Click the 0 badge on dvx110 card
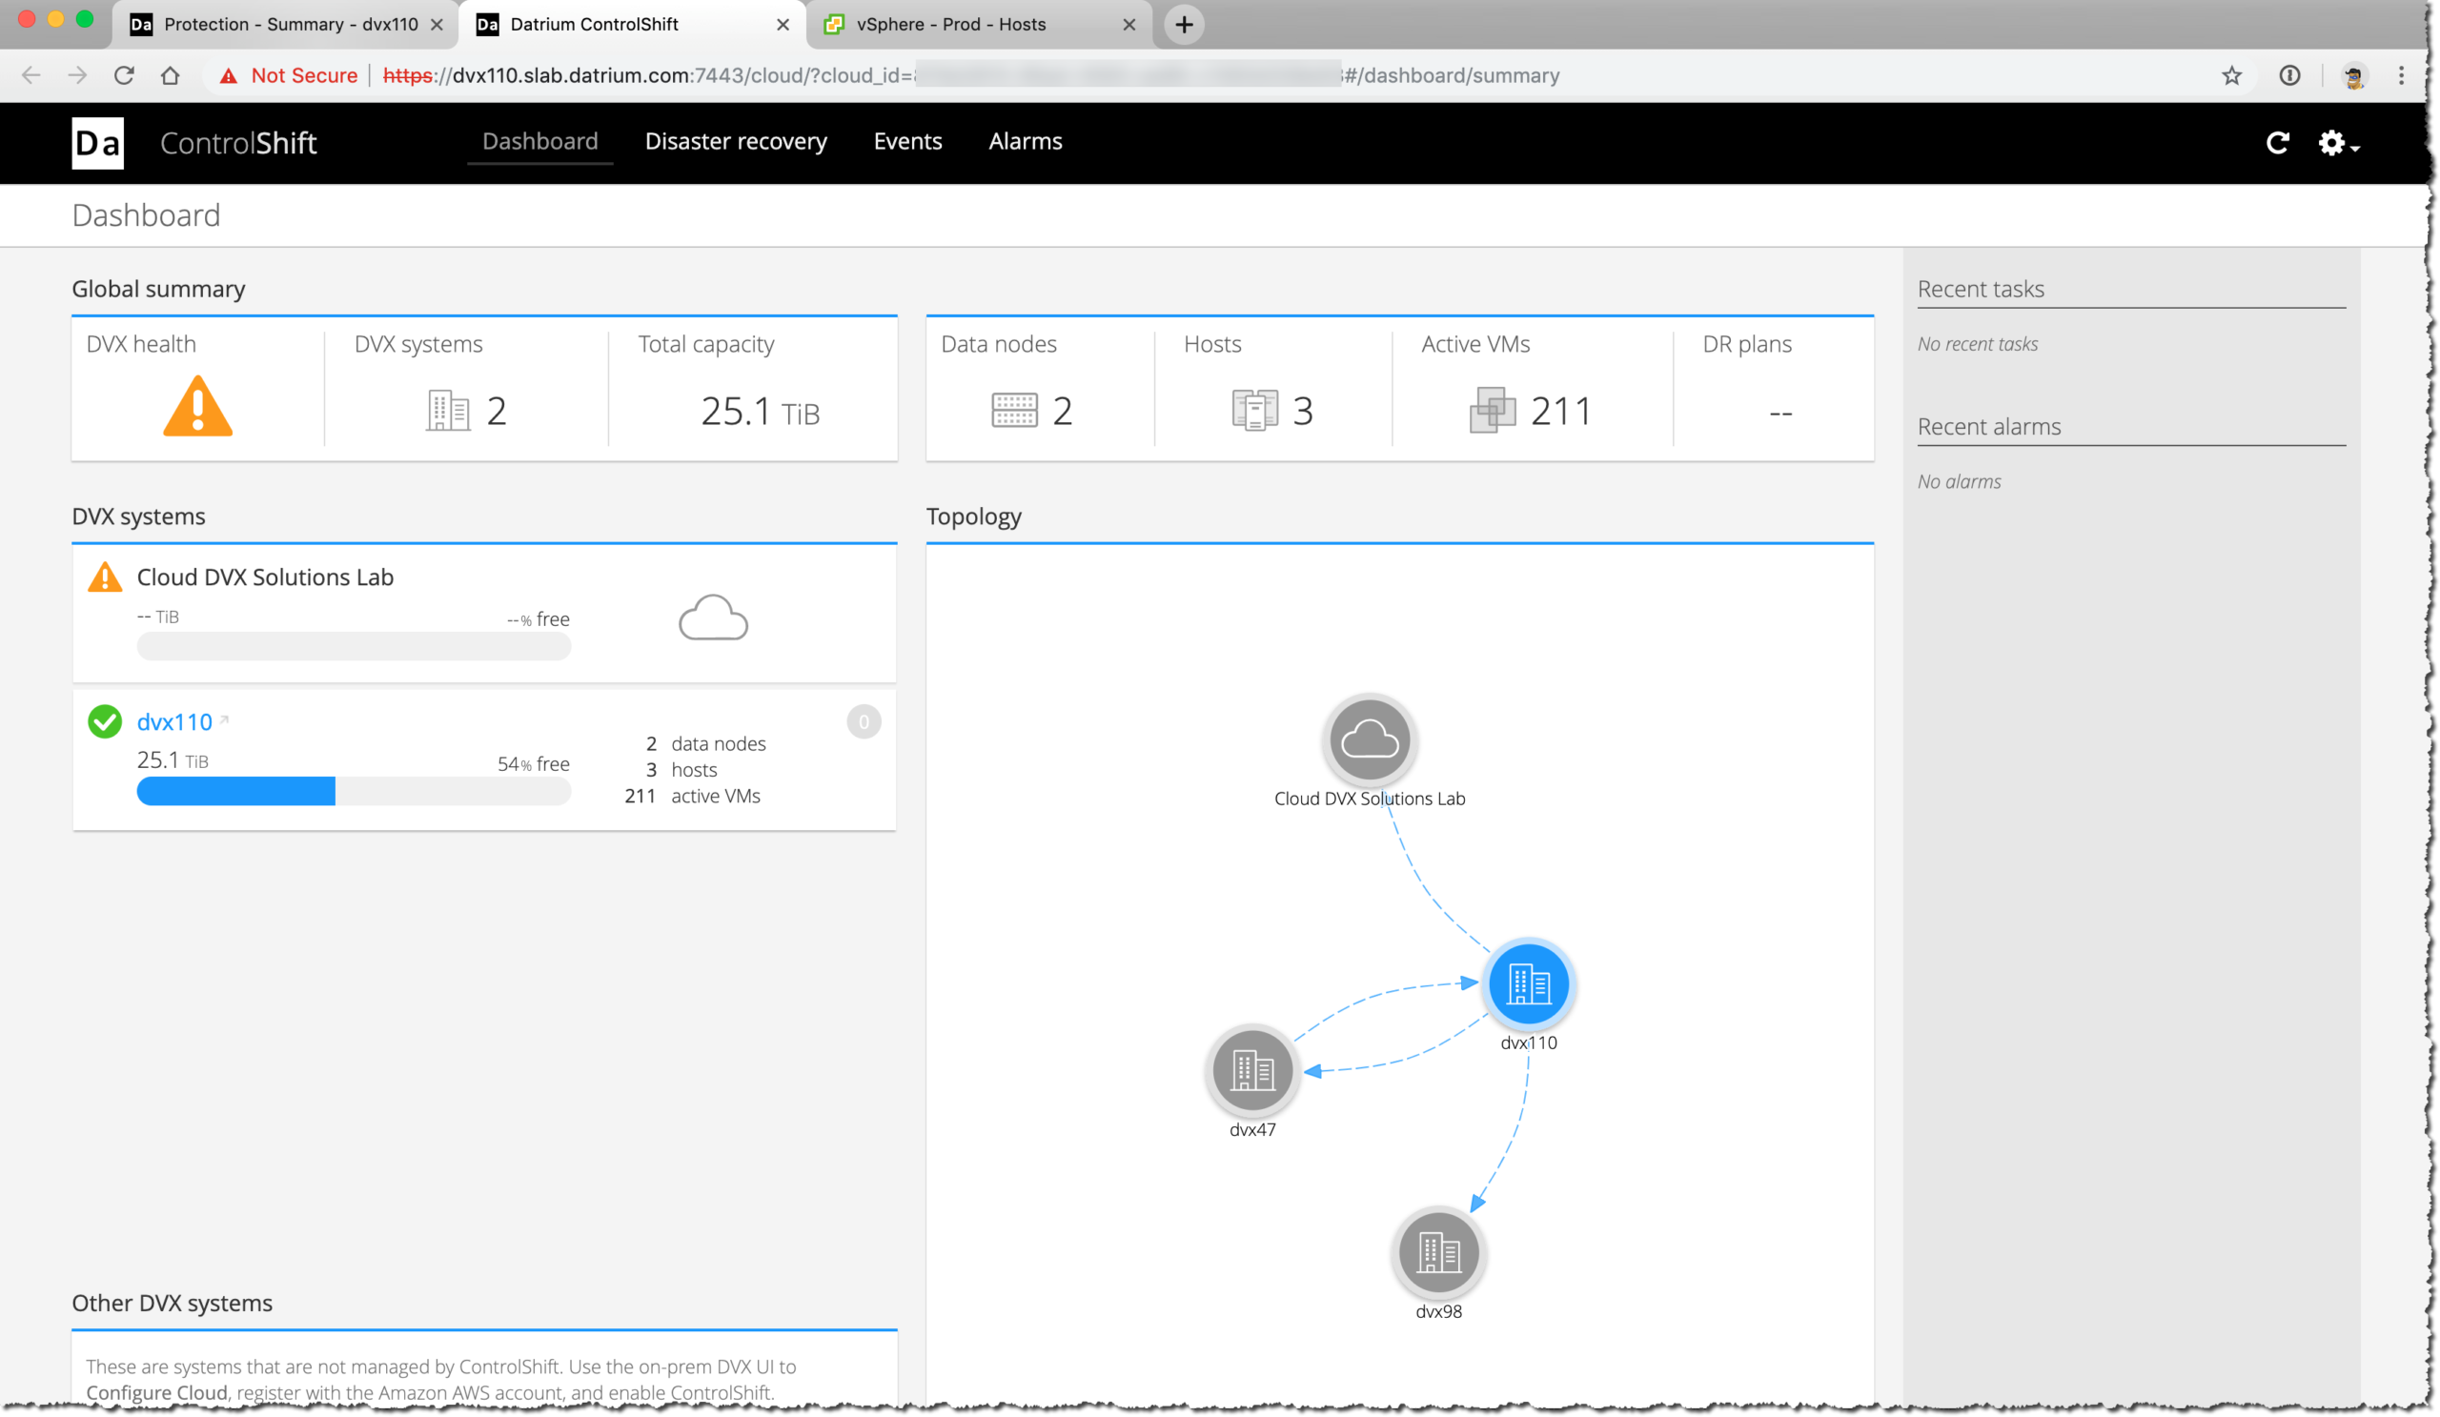This screenshot has width=2440, height=1417. click(x=863, y=722)
